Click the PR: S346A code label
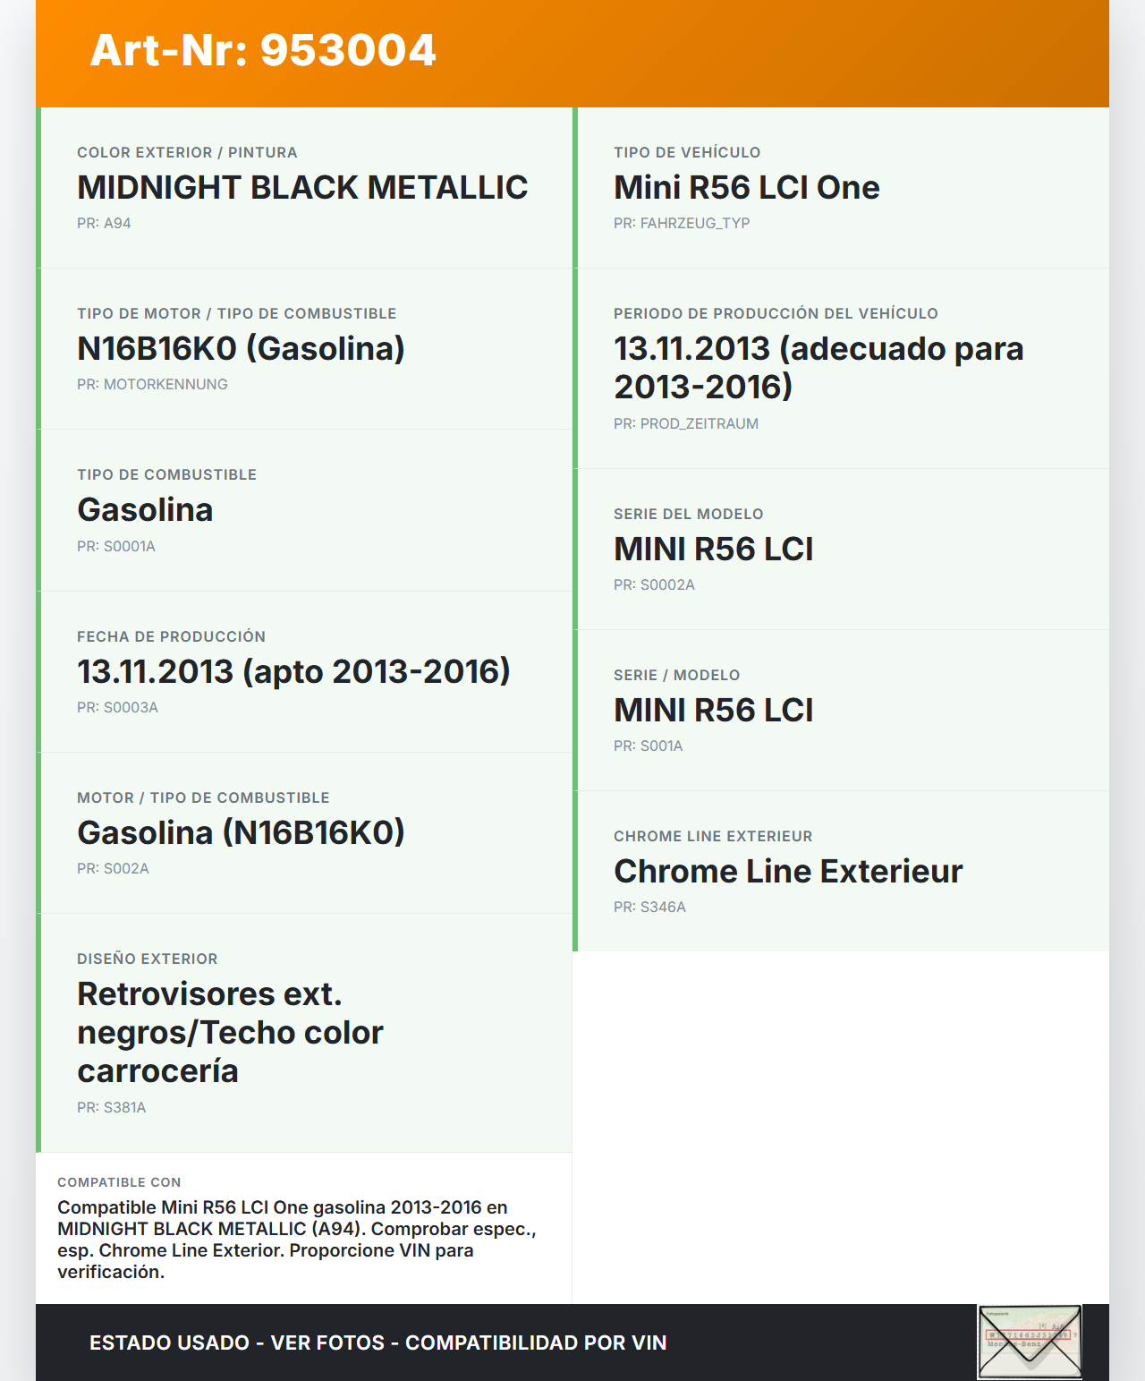 649,908
